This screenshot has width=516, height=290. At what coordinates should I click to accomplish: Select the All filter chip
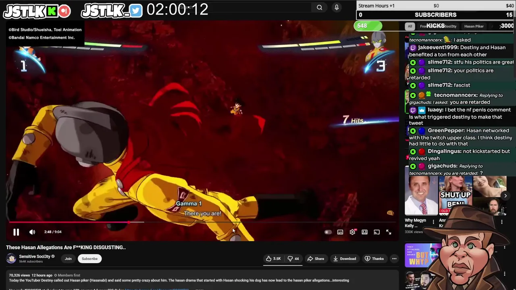click(x=410, y=26)
